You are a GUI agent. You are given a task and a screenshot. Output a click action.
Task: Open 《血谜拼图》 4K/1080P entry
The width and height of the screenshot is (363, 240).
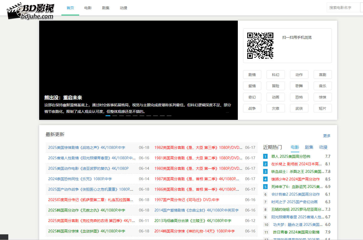pyautogui.click(x=87, y=231)
